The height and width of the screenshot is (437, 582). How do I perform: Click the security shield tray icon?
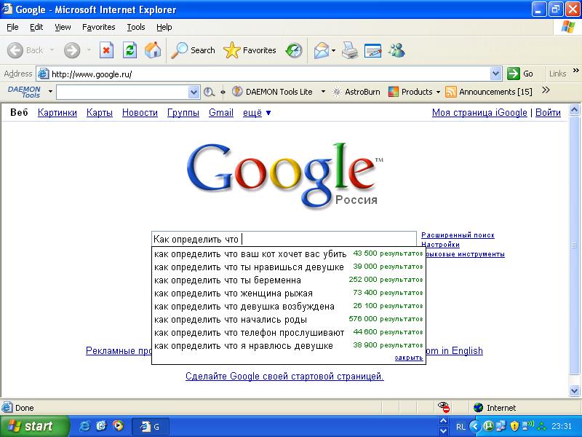(x=514, y=426)
